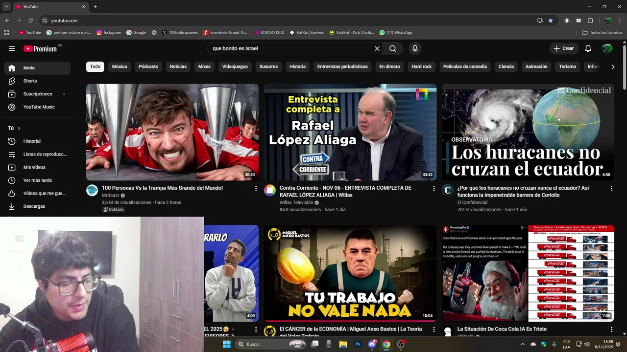Bookmark star icon in address bar
The image size is (627, 352).
[551, 21]
